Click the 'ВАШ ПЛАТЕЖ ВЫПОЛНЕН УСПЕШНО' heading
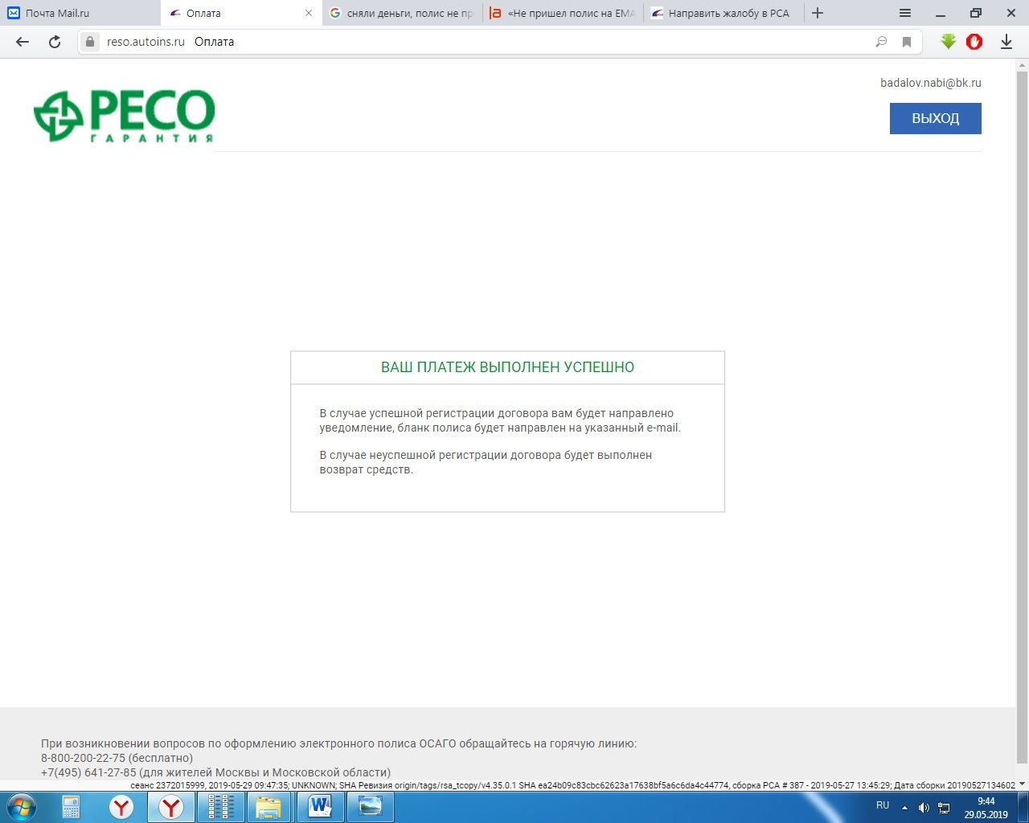This screenshot has height=823, width=1029. tap(507, 367)
